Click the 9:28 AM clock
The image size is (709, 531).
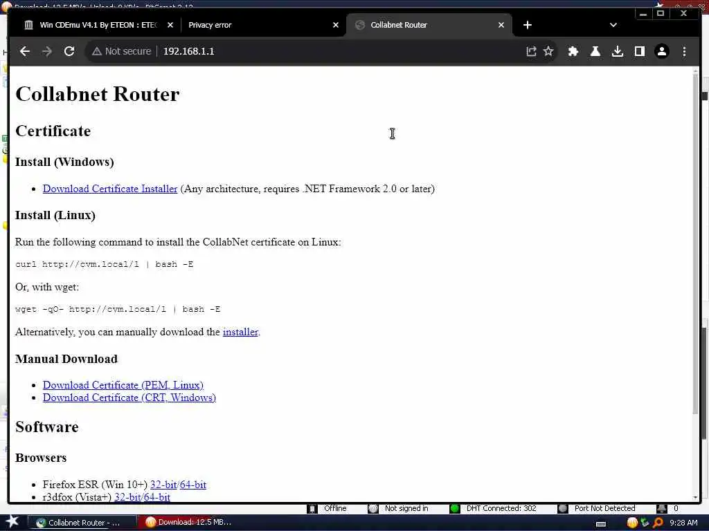[683, 523]
